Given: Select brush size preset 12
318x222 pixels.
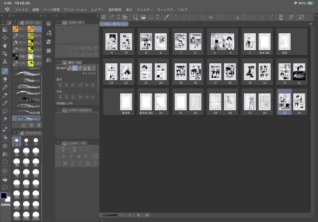Looking at the screenshot, I should [x=17, y=142].
